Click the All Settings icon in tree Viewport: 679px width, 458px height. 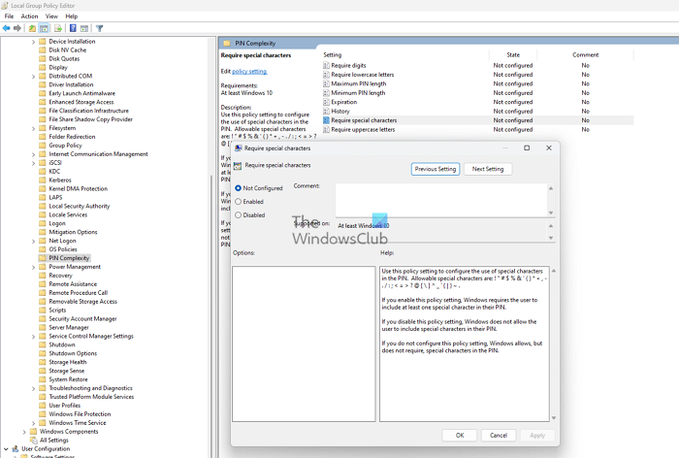click(x=33, y=440)
